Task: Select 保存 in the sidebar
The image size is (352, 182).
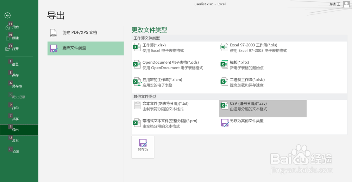Action: pyautogui.click(x=19, y=75)
